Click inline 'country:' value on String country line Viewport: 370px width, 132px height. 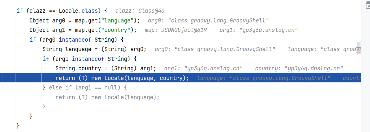299,69
